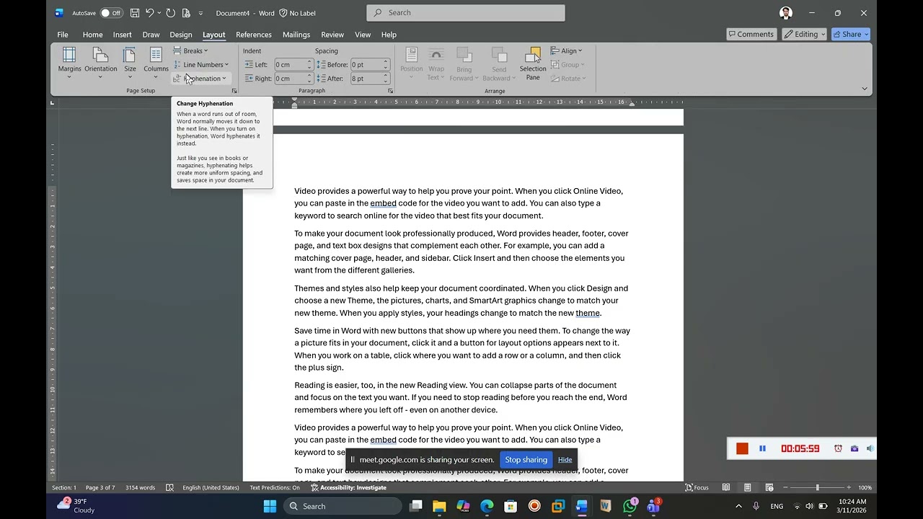Screen dimensions: 923x519
Task: Click Stop sharing button
Action: coord(526,460)
